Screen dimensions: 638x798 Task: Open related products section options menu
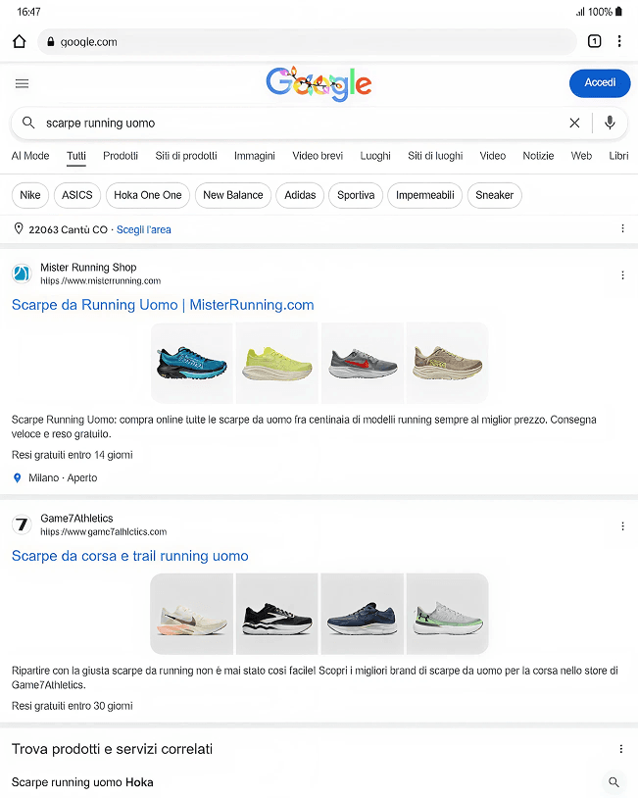point(621,749)
